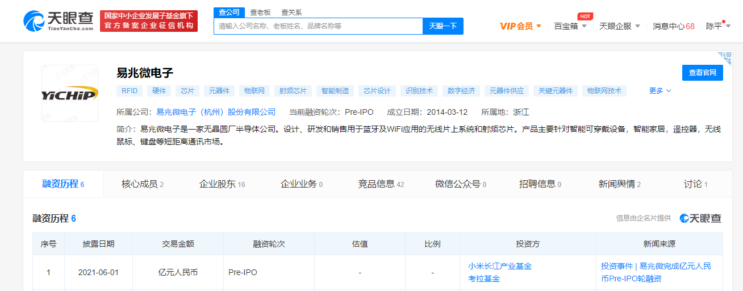This screenshot has height=291, width=743.
Task: Open news source 易兆微完成亿元人民币Pre-IPO轮融资
Action: [656, 272]
